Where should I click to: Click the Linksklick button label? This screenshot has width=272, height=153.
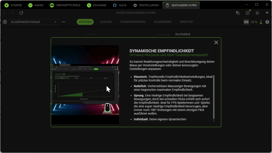tap(90, 34)
